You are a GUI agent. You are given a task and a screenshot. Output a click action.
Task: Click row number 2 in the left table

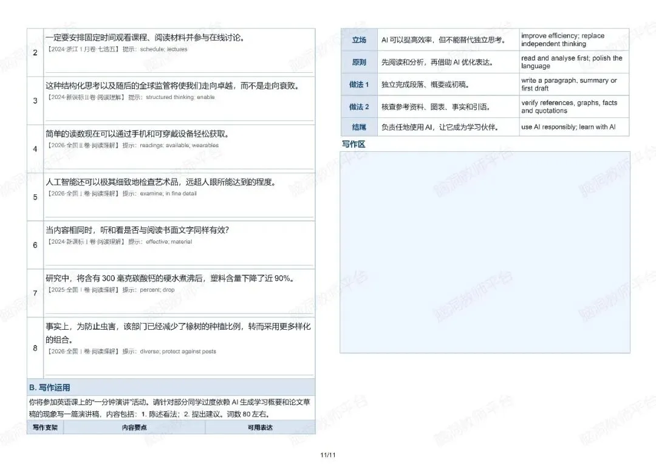[x=35, y=53]
